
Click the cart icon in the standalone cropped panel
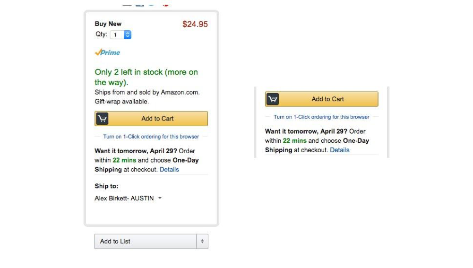click(273, 99)
